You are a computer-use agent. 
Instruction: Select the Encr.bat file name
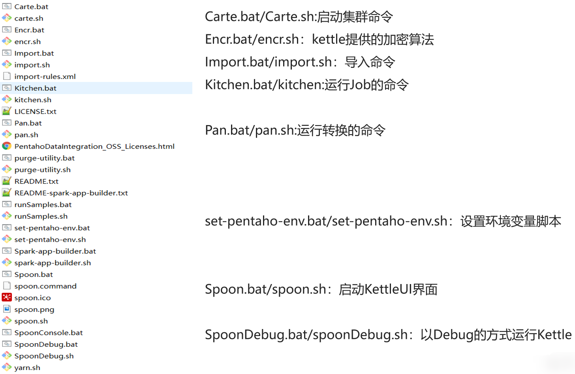(29, 30)
